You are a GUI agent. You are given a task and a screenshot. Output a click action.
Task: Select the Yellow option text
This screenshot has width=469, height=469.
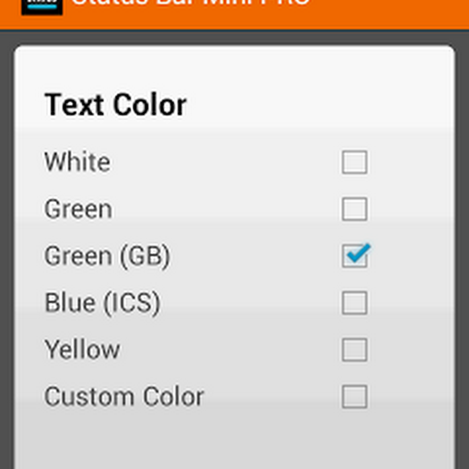coord(82,349)
